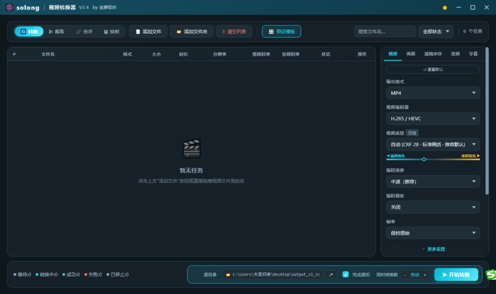Open output folder arrow icon

click(331, 275)
